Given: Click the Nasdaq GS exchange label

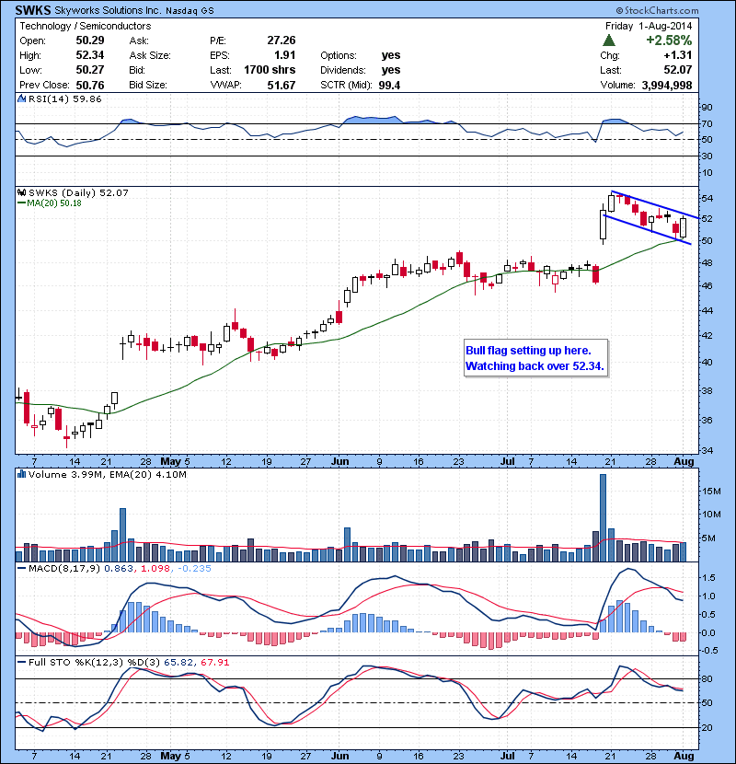Looking at the screenshot, I should [x=190, y=11].
